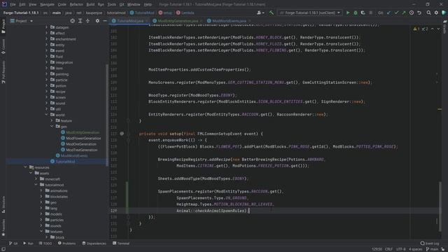Image resolution: width=448 pixels, height=252 pixels.
Task: Collapse the gen folder
Action: tap(52, 127)
